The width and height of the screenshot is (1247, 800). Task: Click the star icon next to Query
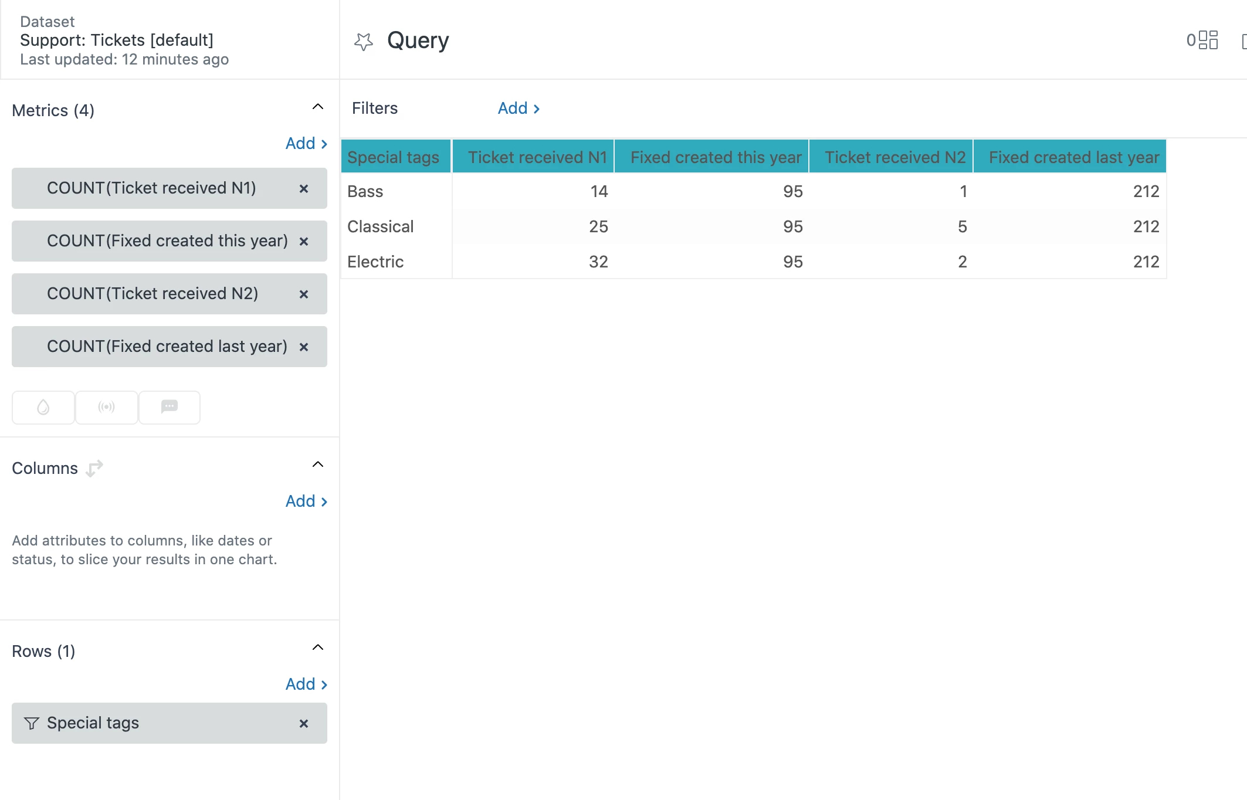tap(364, 41)
